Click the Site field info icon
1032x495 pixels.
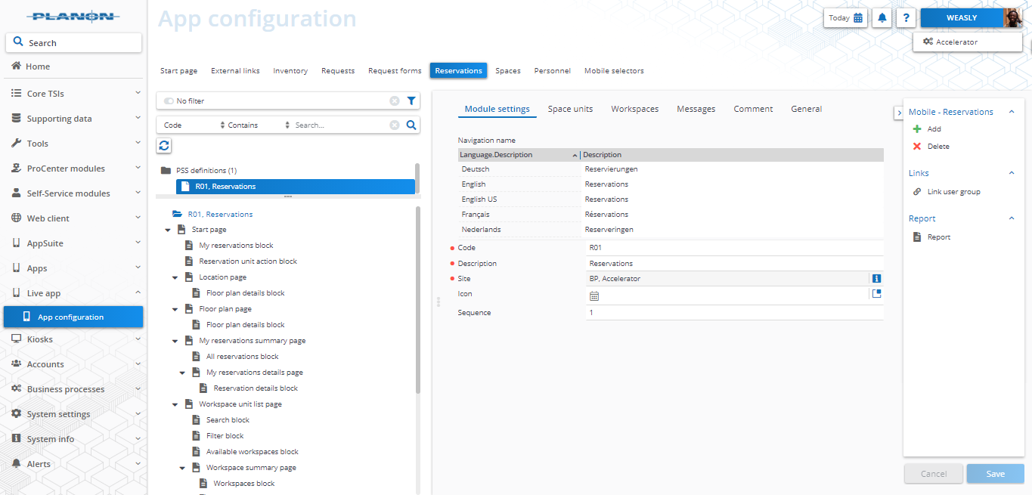click(875, 278)
